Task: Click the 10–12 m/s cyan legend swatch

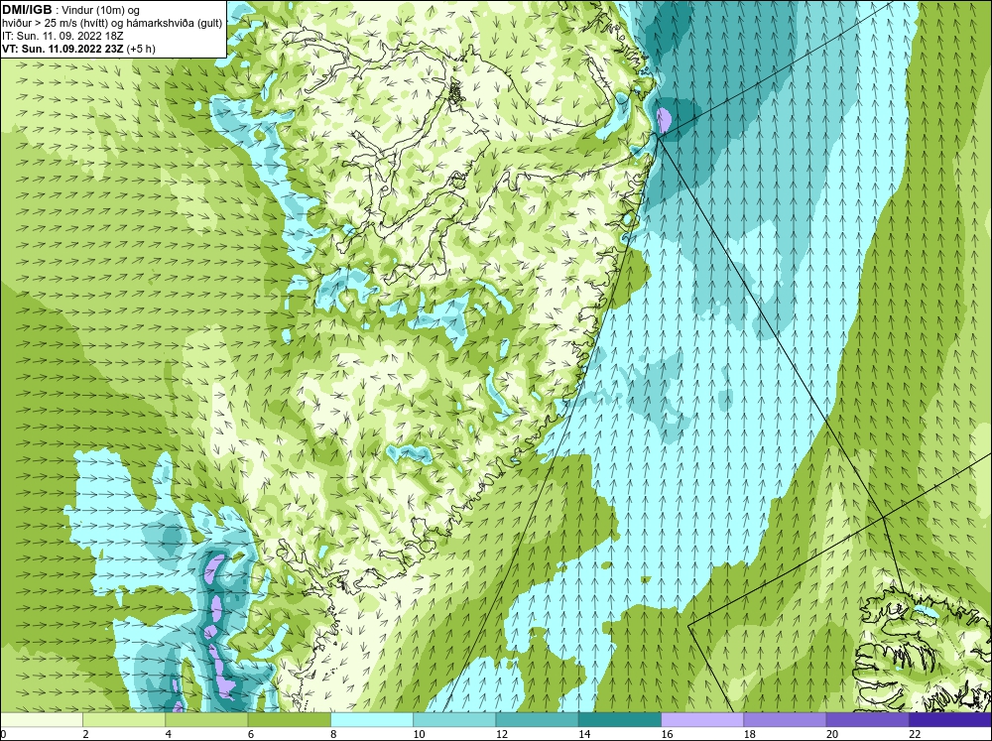Action: click(x=454, y=720)
